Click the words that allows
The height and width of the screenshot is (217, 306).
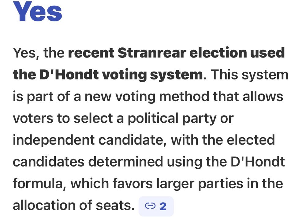point(248,96)
